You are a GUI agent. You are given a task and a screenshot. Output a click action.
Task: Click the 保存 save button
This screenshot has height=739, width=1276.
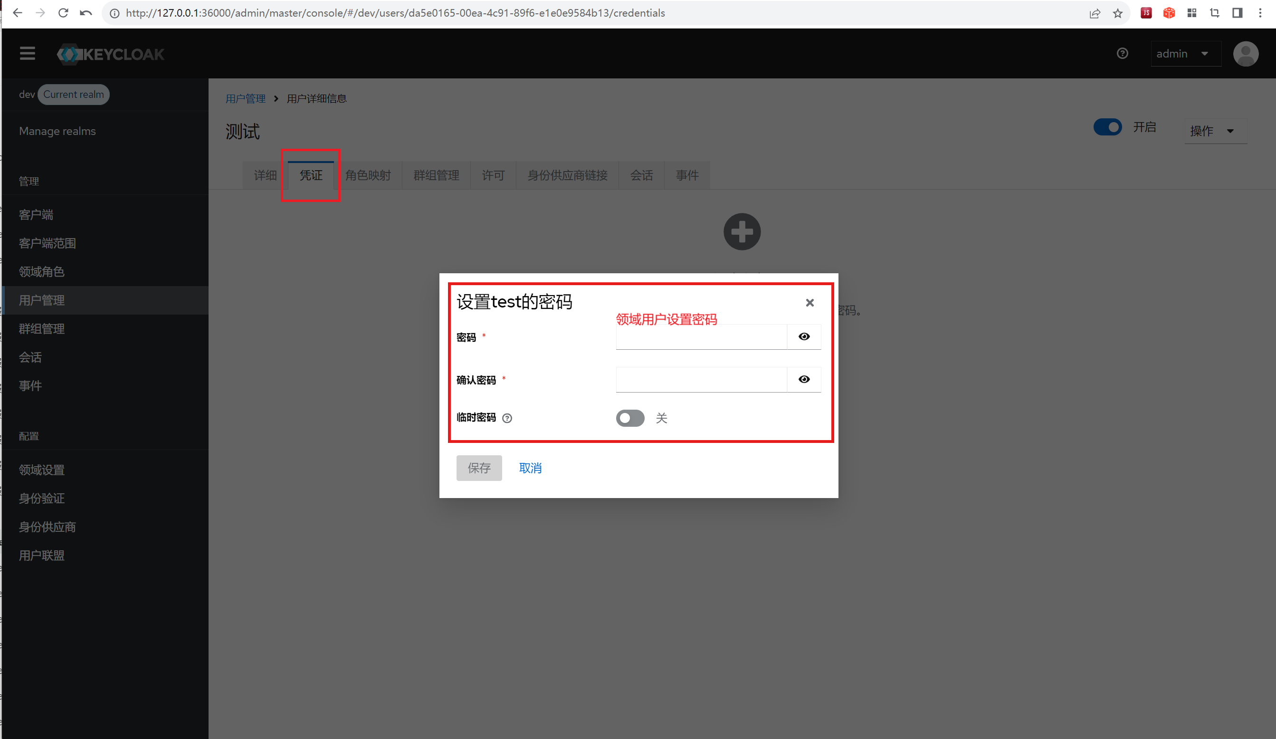(x=478, y=468)
